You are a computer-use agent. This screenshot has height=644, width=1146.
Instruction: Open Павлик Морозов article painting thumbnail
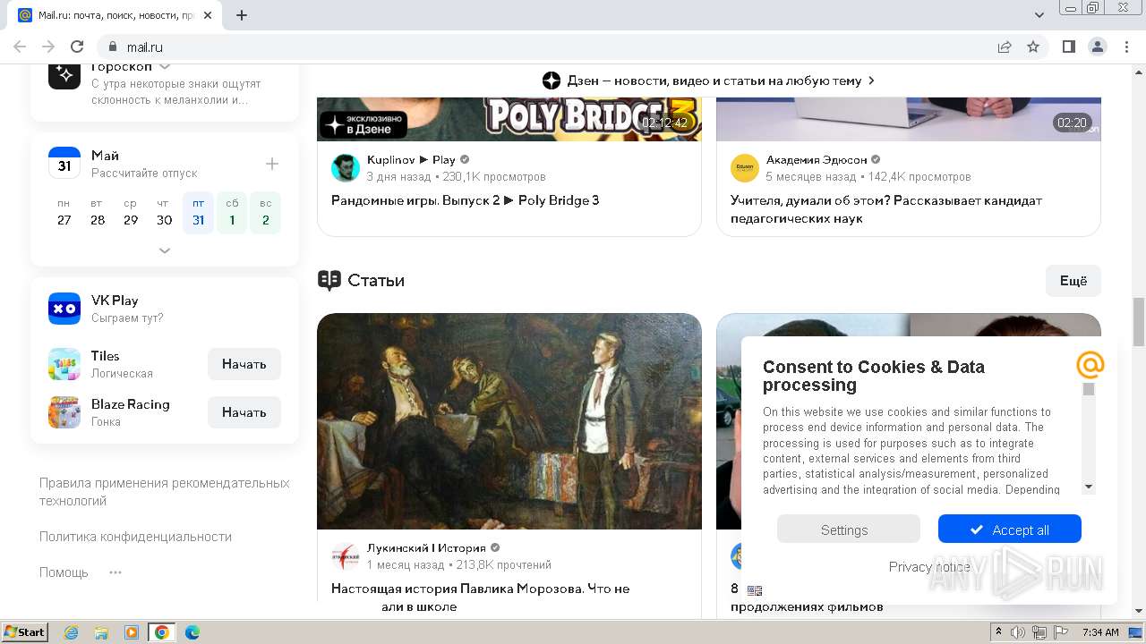pyautogui.click(x=509, y=421)
